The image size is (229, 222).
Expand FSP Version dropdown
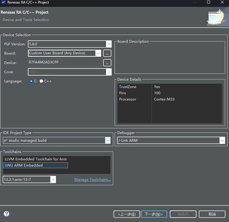(108, 44)
